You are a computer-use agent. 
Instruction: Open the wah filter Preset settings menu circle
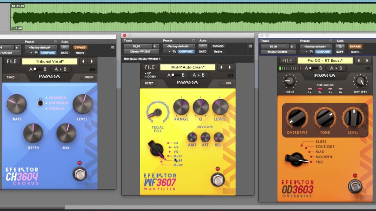(193, 40)
